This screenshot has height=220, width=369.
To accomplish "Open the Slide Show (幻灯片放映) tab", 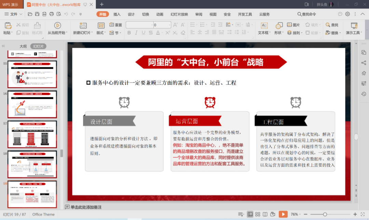I will pyautogui.click(x=179, y=14).
